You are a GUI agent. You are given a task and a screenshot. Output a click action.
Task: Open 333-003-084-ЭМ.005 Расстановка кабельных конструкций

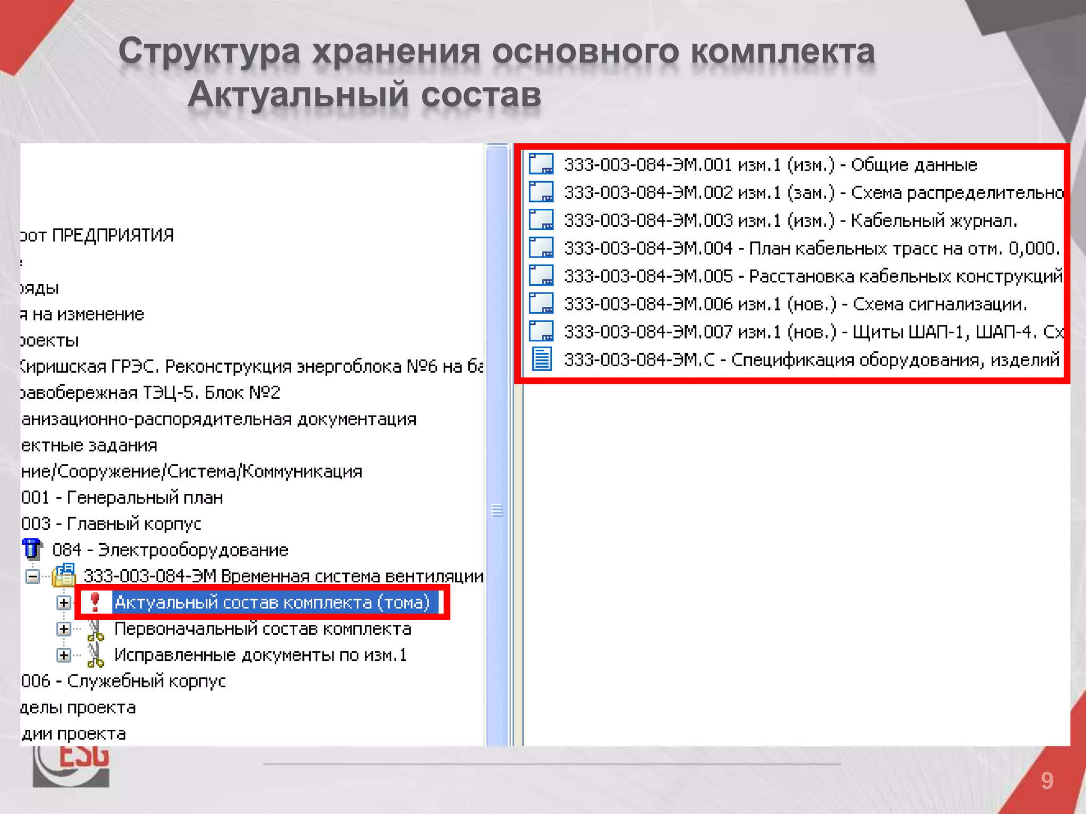(x=813, y=276)
